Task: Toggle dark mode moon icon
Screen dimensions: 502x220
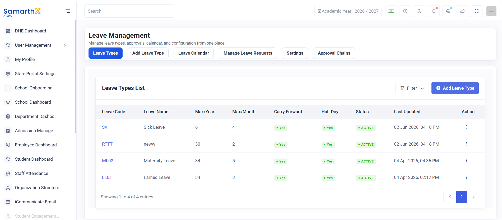Action: [x=420, y=11]
